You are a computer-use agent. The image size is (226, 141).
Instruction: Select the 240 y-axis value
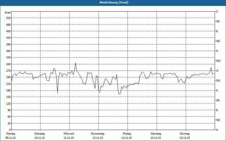point(8,77)
